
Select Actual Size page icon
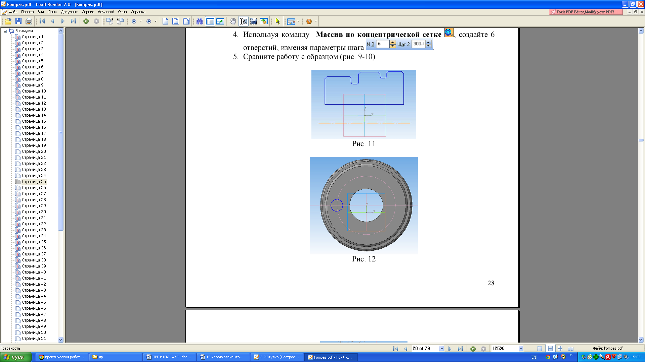click(x=165, y=21)
